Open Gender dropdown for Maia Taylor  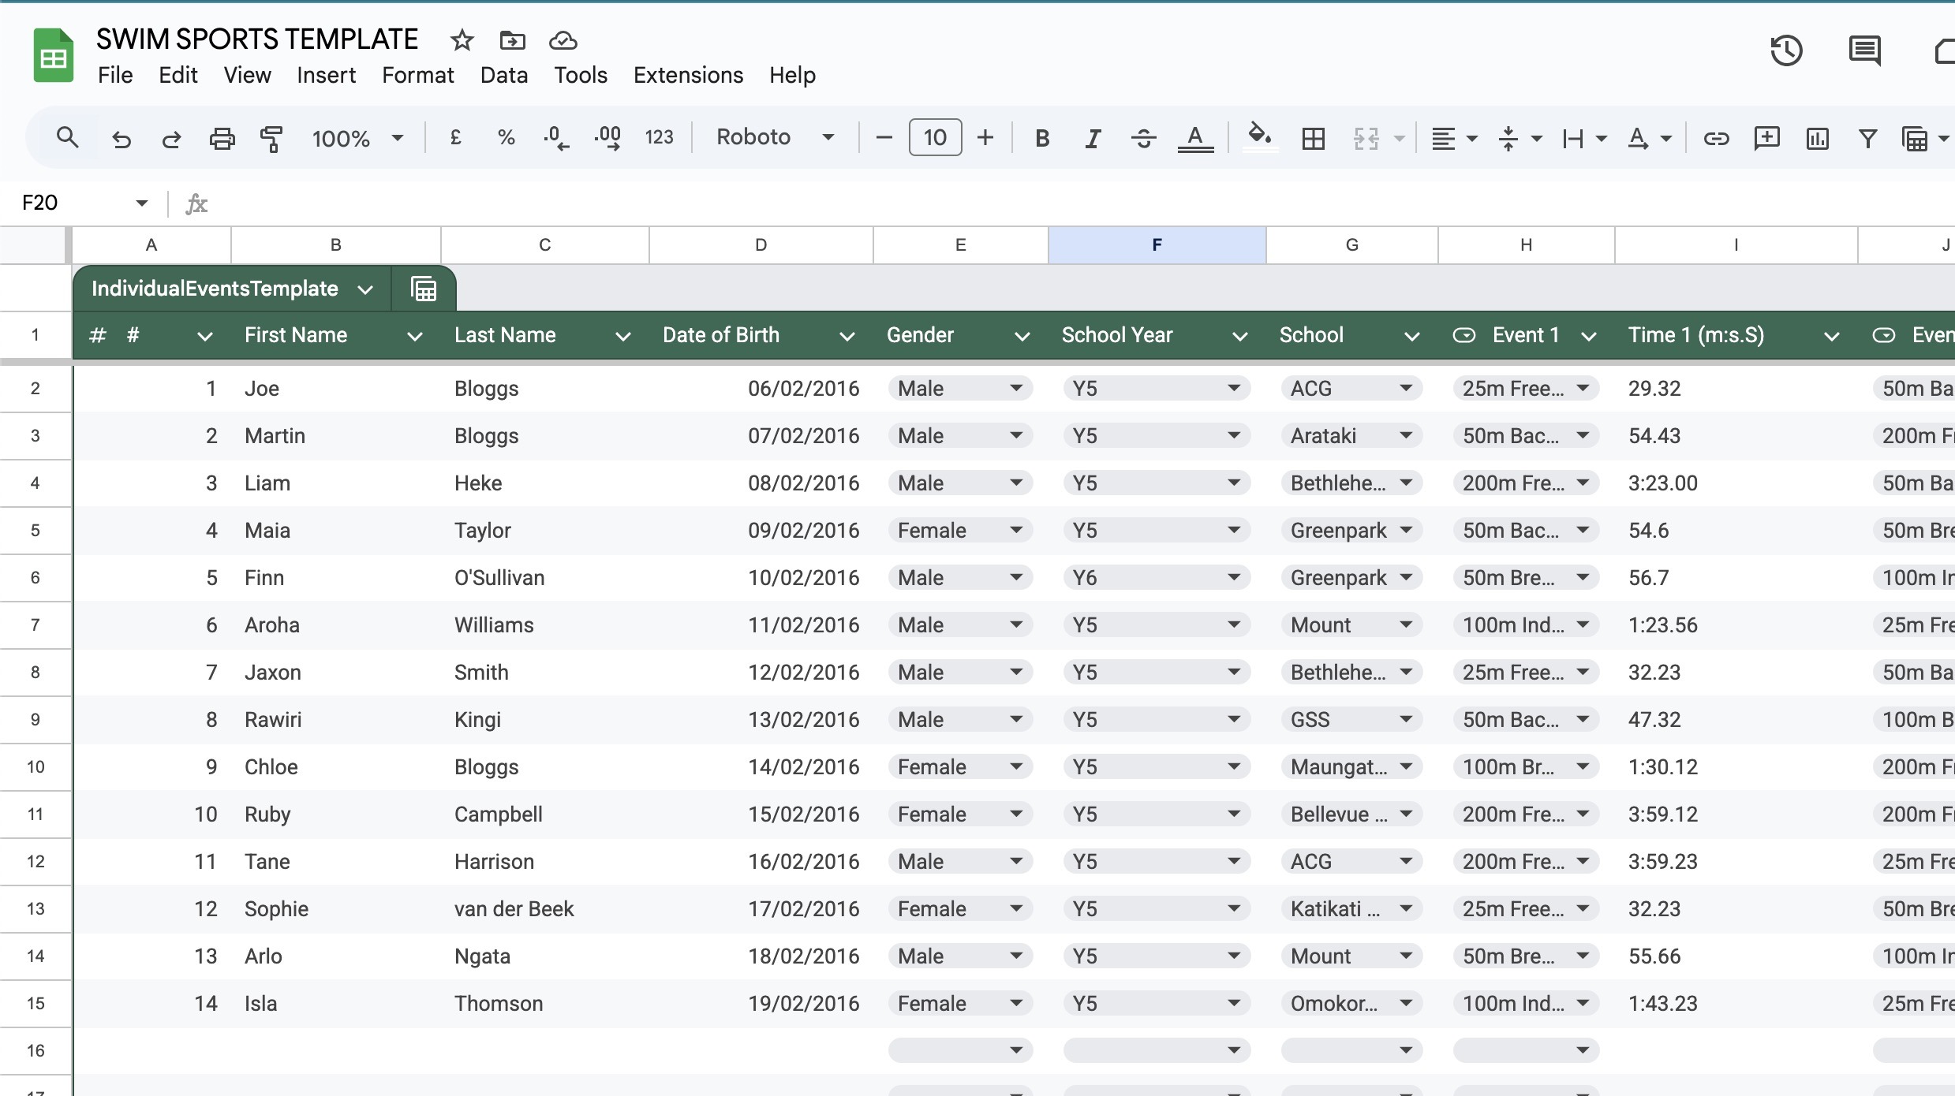click(x=1016, y=531)
